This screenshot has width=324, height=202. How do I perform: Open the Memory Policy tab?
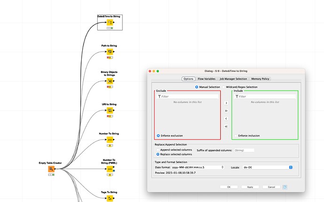[x=260, y=79]
